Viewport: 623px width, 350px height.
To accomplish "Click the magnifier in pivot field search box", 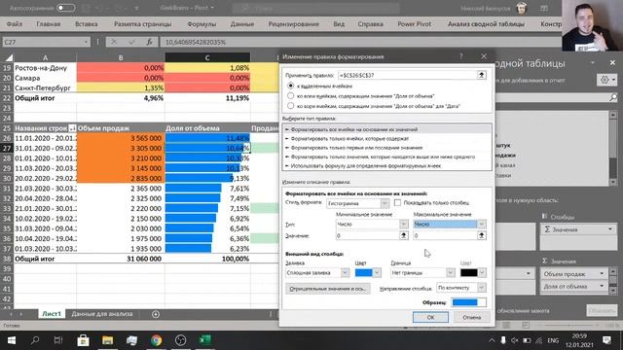I will pos(613,97).
